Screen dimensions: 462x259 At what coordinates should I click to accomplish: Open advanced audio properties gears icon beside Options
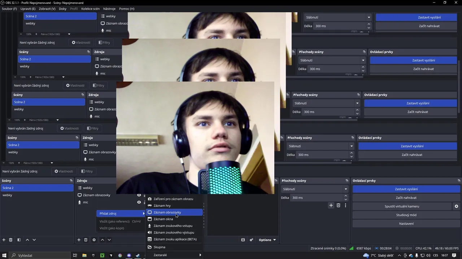coord(251,240)
